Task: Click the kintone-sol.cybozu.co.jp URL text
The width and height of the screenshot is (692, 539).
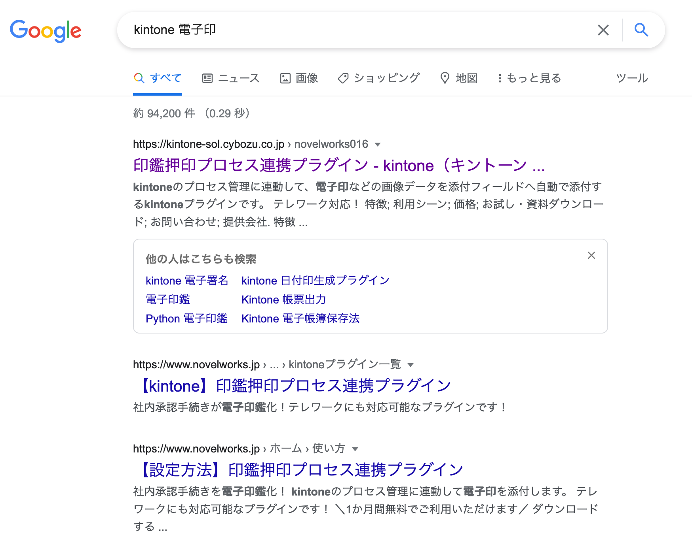Action: click(x=209, y=144)
